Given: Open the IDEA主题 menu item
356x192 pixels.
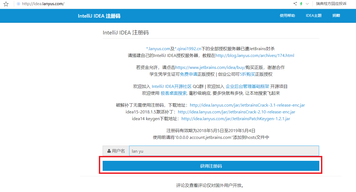Looking at the screenshot, I should pos(314,16).
